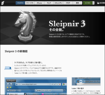Image resolution: width=105 pixels, height=95 pixels.
Task: Click the blue globe tablet icon in the thumbnail
Action: (x=81, y=82)
